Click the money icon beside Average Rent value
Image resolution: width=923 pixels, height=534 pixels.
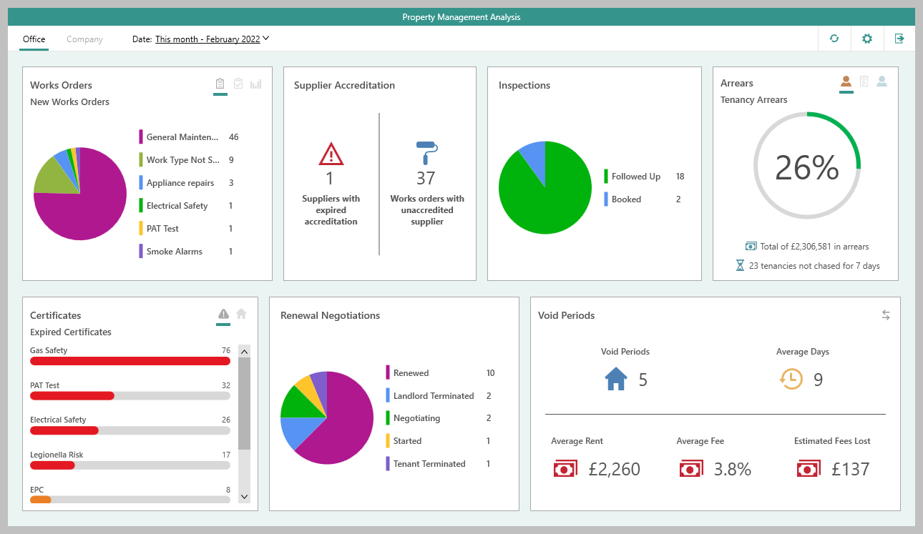(565, 469)
